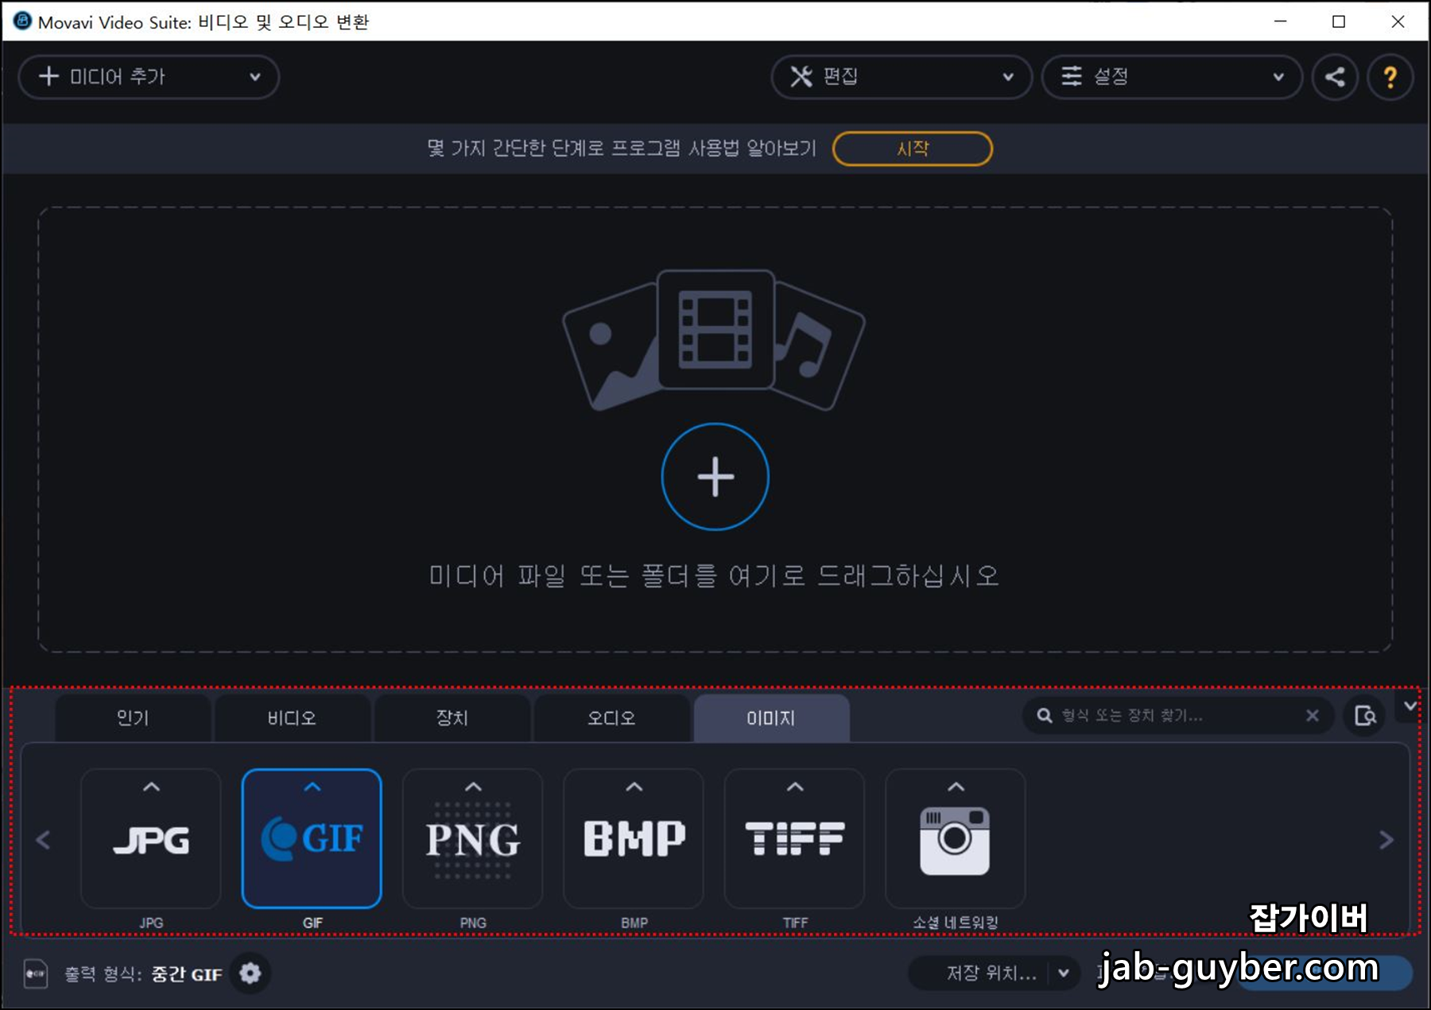
Task: Click the 시작 tutorial button
Action: pos(913,149)
